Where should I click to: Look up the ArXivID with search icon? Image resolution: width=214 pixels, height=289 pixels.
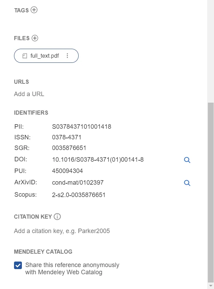[x=187, y=183]
